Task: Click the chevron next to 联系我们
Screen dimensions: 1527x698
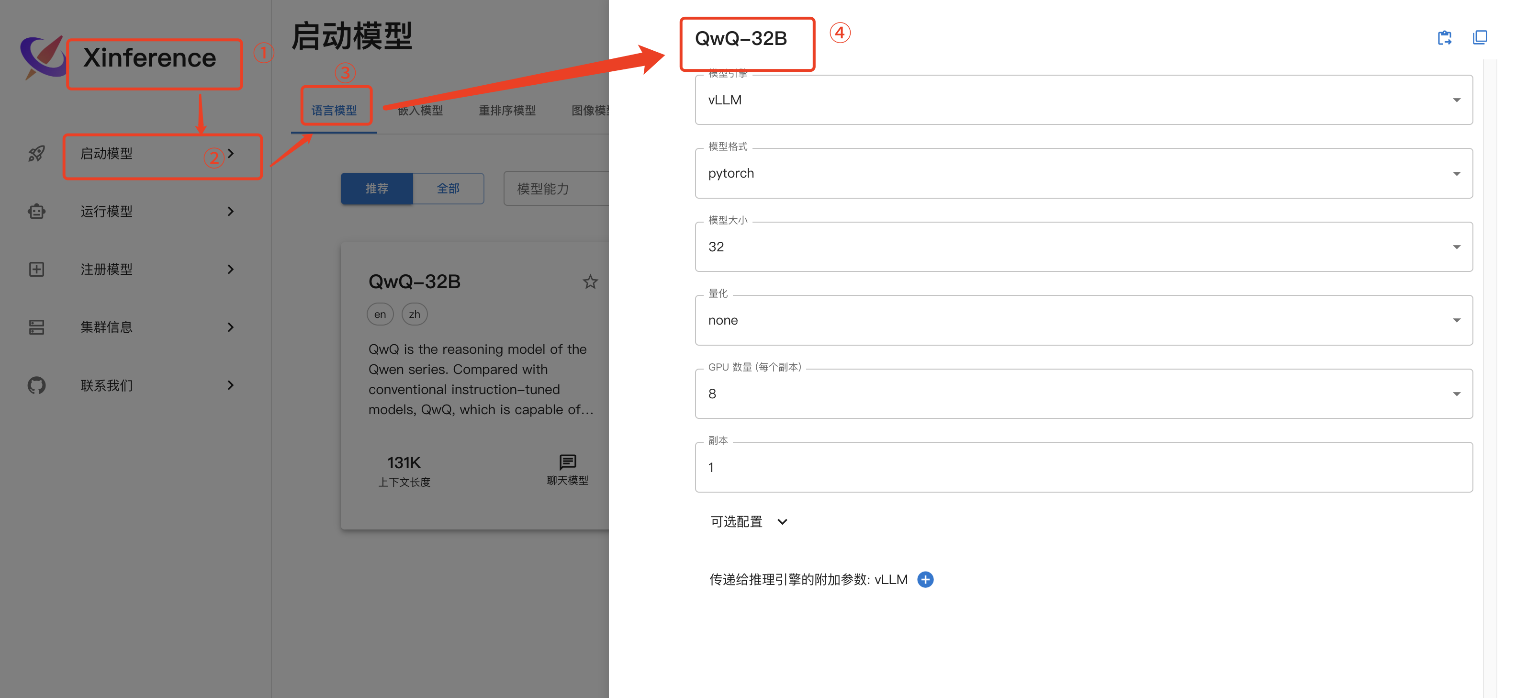Action: click(x=231, y=385)
